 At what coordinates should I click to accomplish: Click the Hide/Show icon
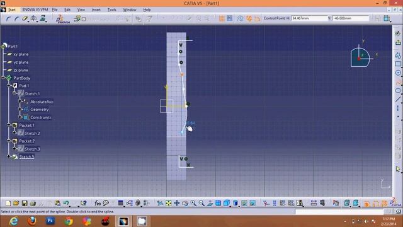pos(244,203)
